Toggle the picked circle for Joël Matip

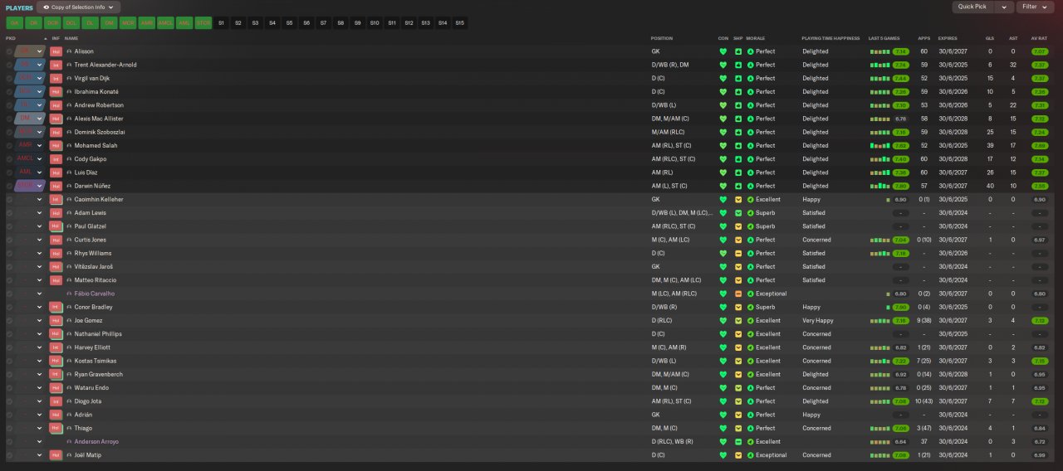(9, 454)
